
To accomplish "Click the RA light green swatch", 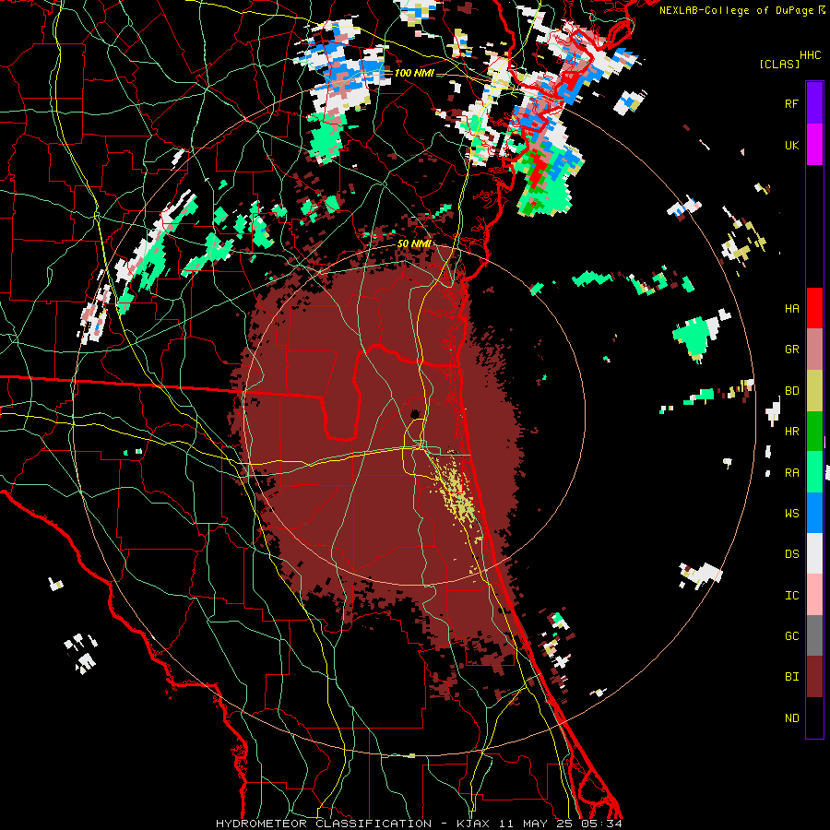I will coord(814,472).
